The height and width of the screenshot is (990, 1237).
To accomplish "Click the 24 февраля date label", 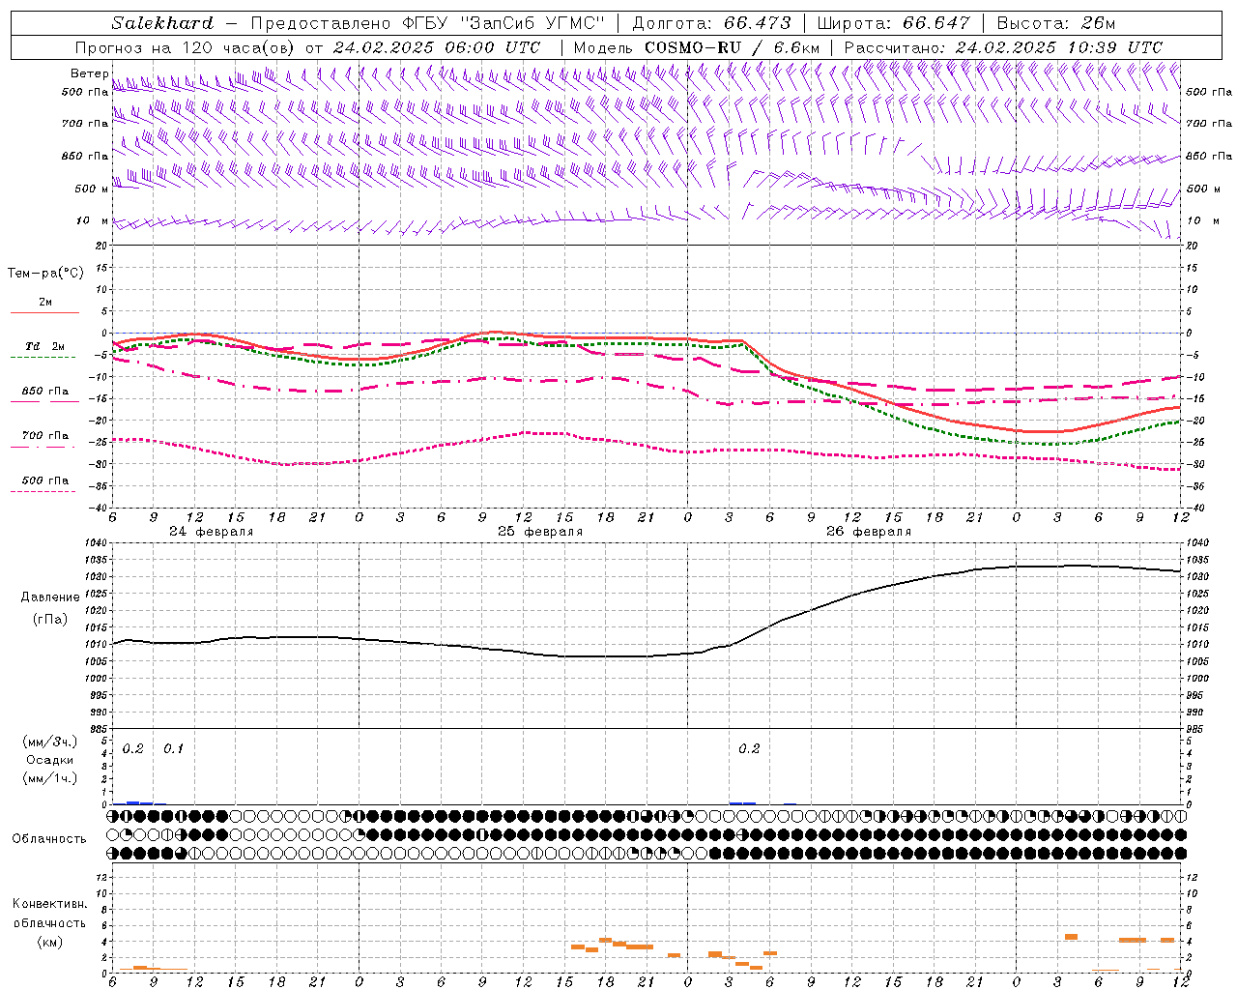I will click(x=212, y=532).
